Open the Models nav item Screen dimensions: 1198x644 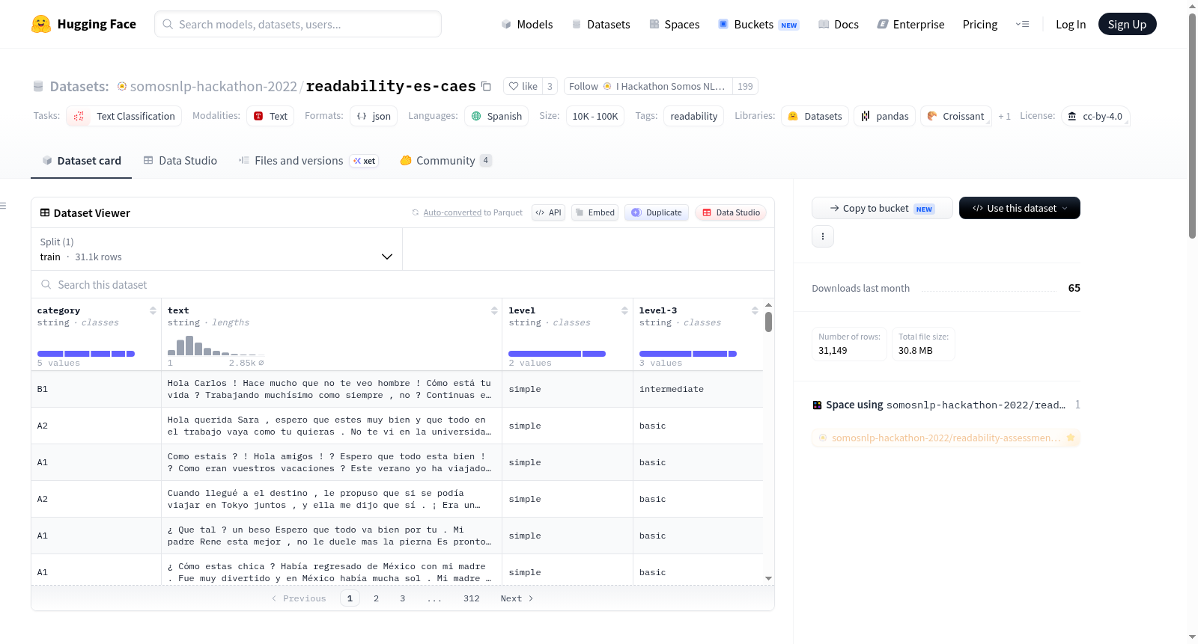pos(527,24)
